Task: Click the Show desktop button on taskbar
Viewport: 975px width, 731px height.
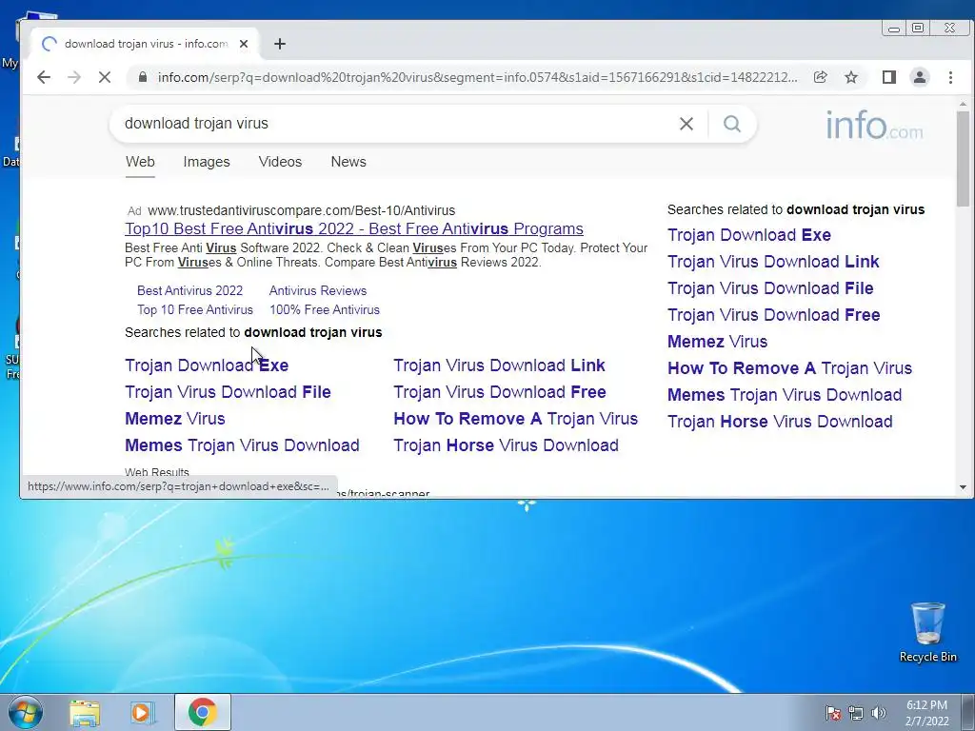Action: [967, 712]
